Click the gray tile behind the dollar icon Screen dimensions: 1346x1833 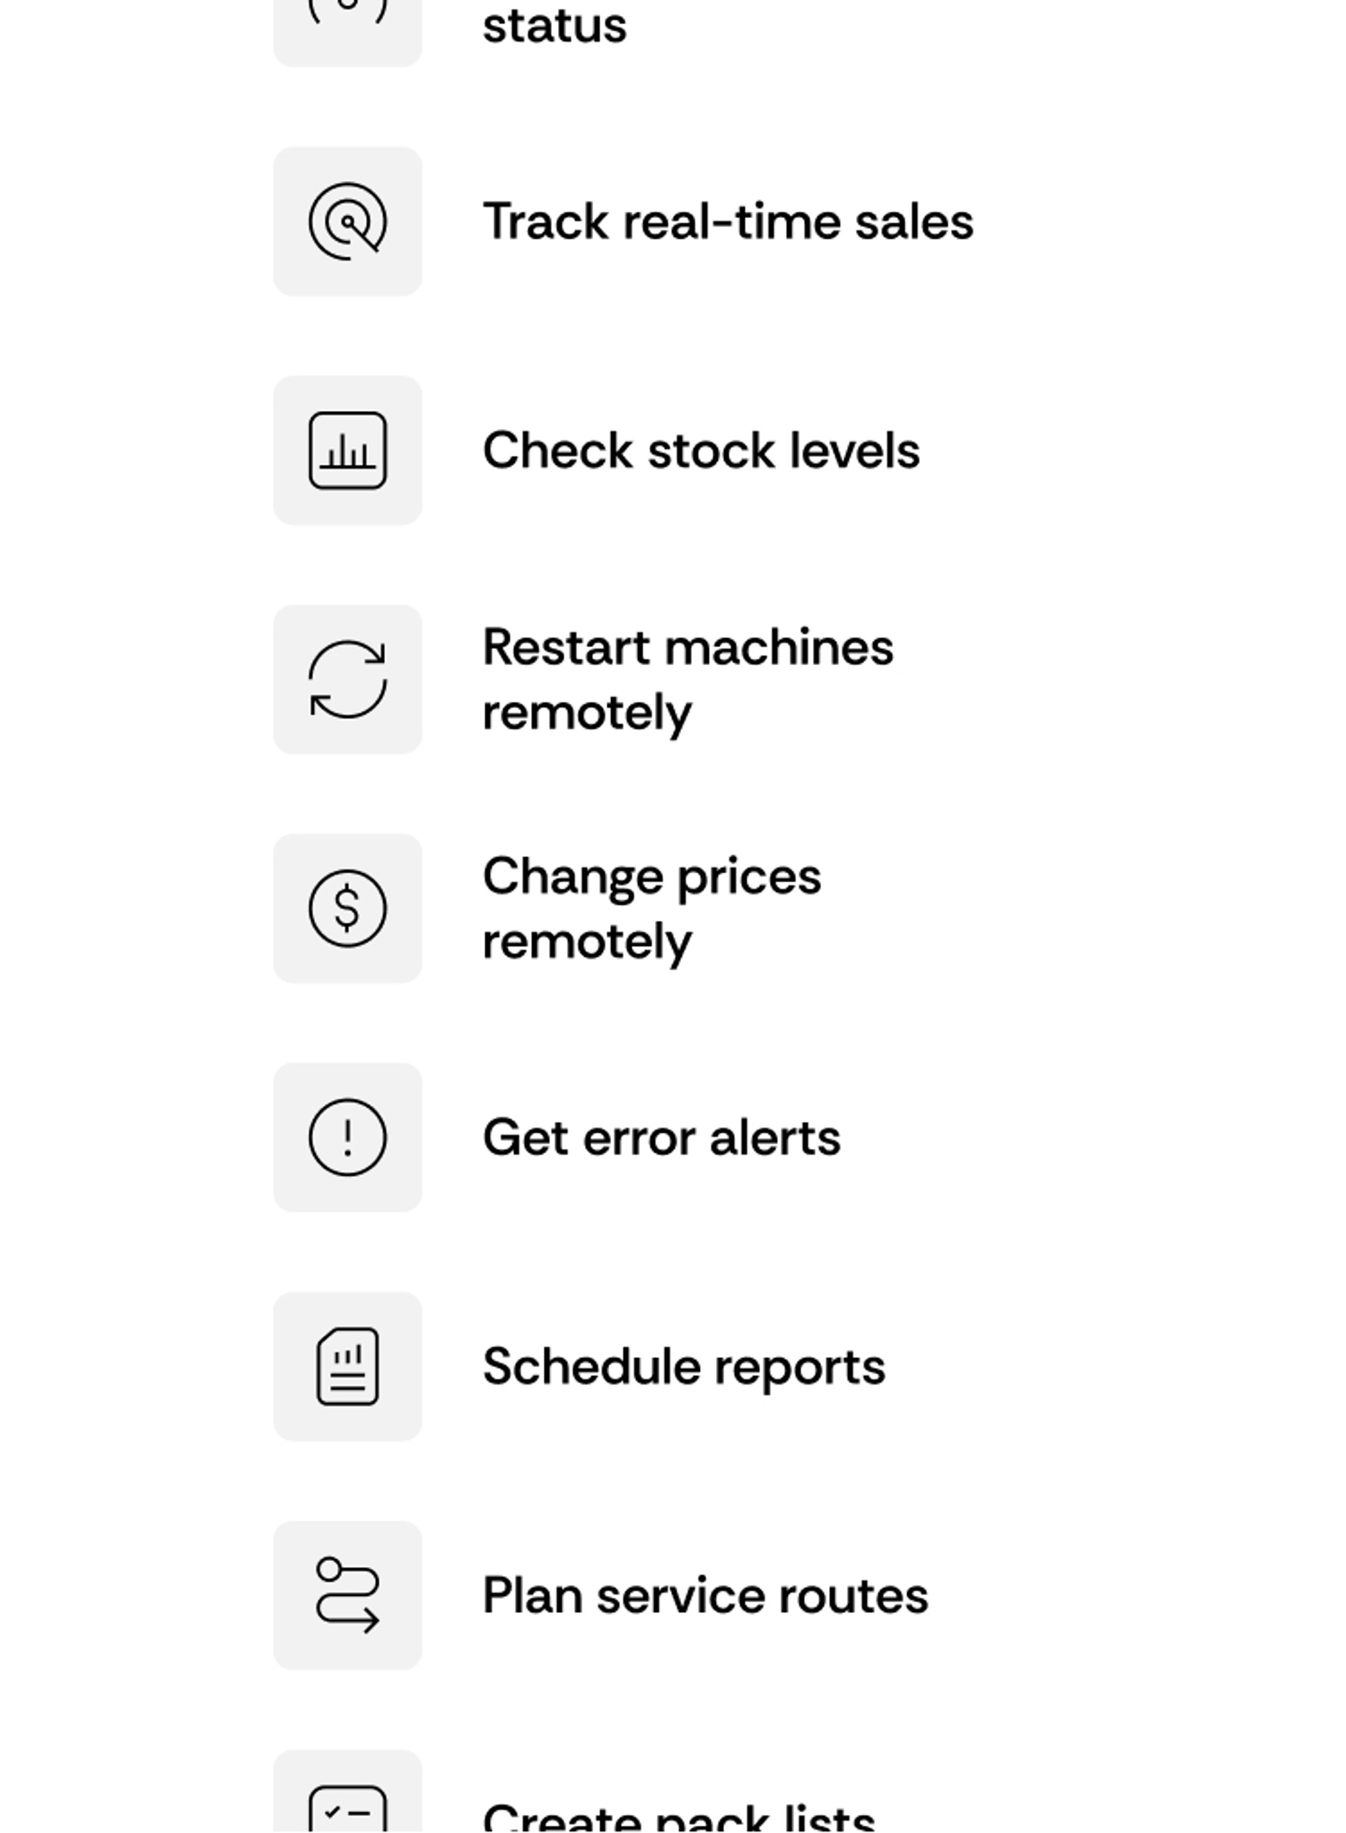click(348, 909)
